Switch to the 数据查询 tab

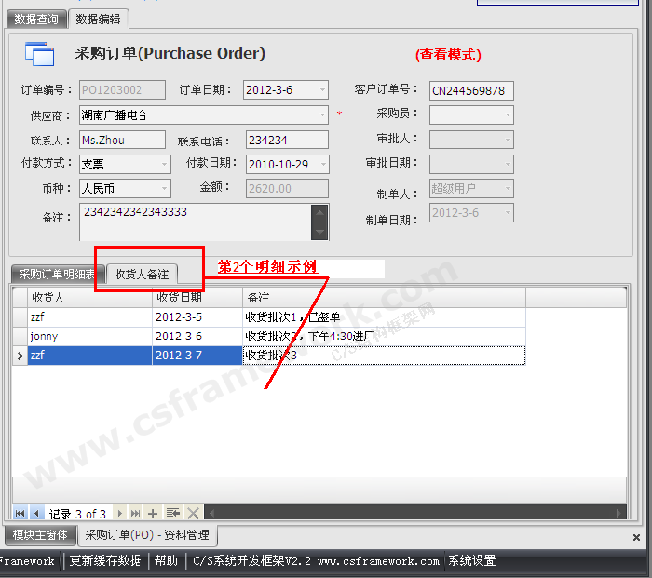coord(35,19)
